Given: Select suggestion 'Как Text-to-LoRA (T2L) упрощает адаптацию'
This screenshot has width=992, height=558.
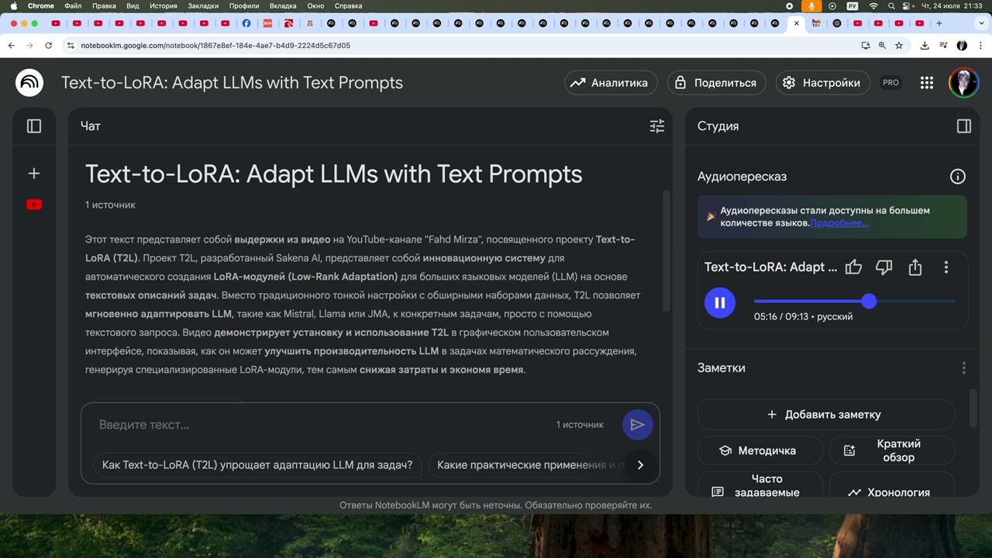Looking at the screenshot, I should pyautogui.click(x=257, y=465).
